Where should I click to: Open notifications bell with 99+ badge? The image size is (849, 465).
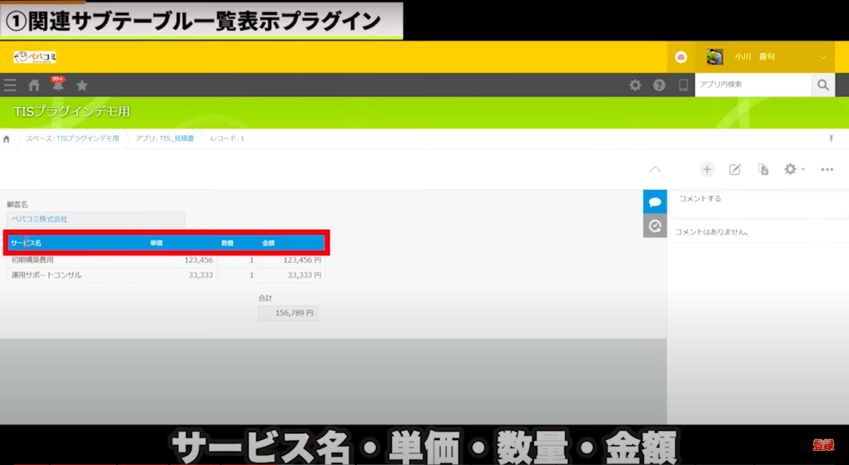pyautogui.click(x=58, y=85)
